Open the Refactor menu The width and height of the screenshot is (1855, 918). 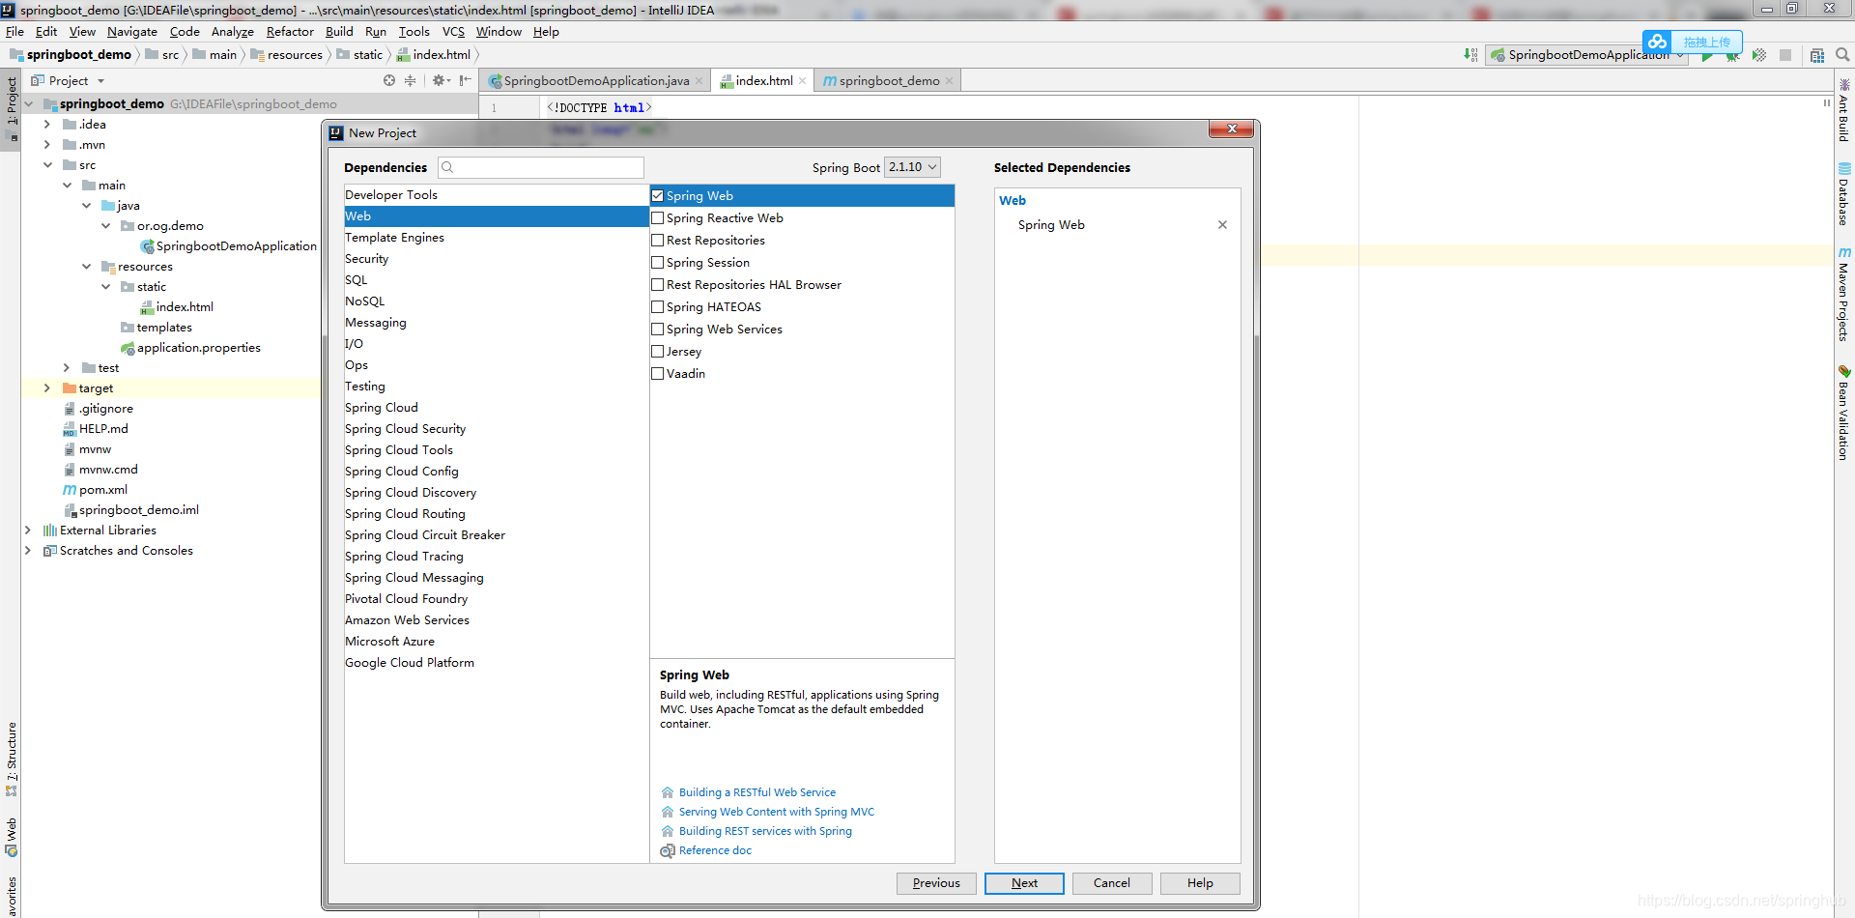click(290, 32)
